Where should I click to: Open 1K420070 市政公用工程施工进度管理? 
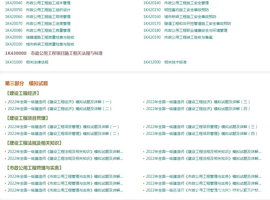pos(38,24)
